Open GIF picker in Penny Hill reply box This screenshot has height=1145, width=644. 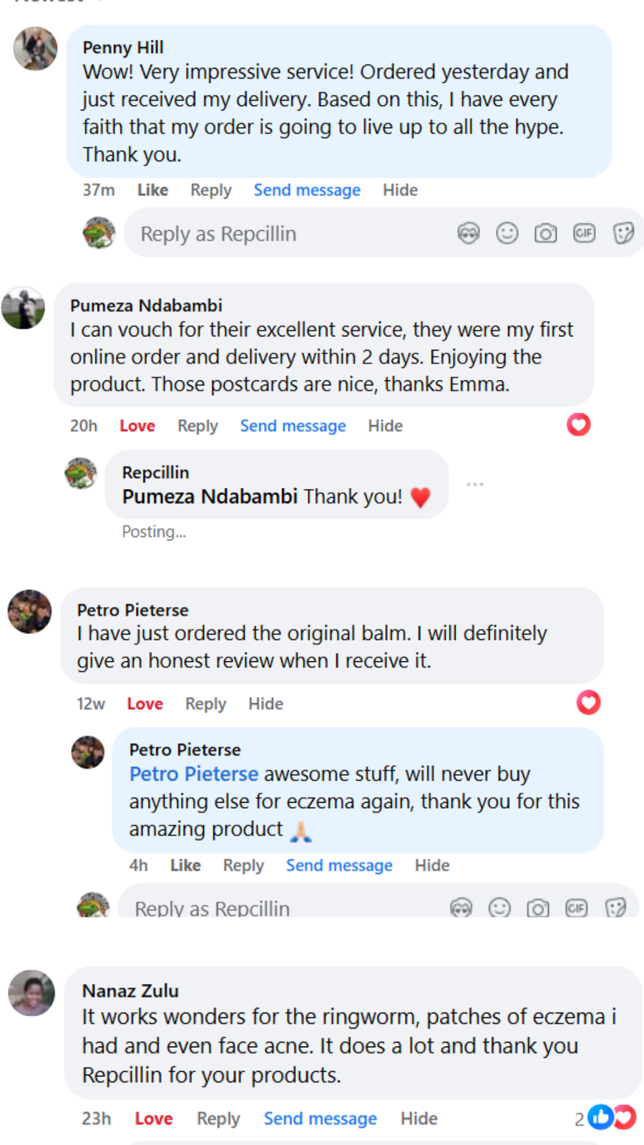(x=584, y=233)
